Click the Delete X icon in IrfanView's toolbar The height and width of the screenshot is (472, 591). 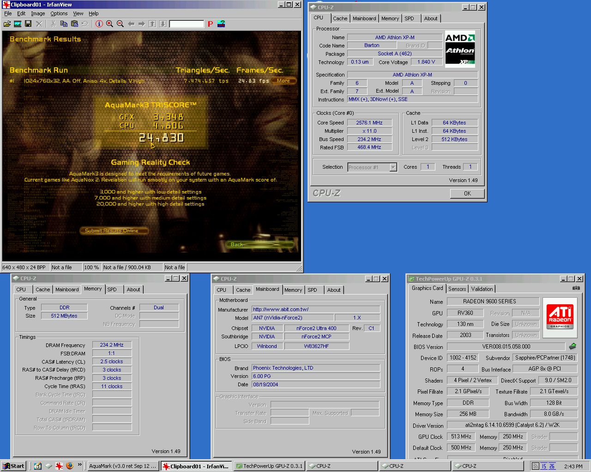click(39, 24)
